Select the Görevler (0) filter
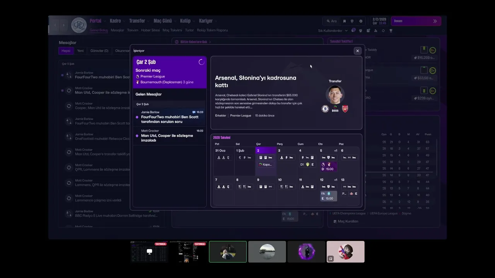Viewport: 495px width, 278px height. coord(99,51)
